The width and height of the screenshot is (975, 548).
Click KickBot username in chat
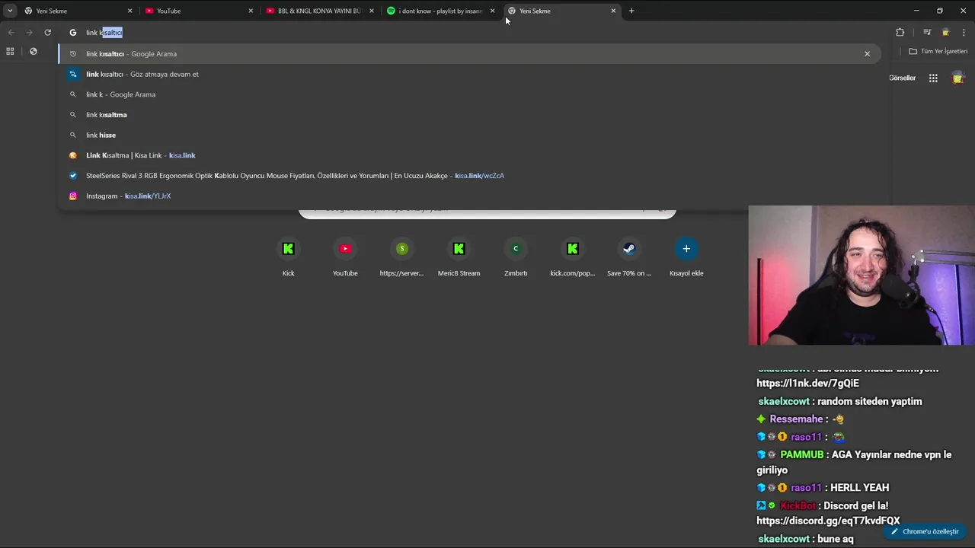[798, 505]
